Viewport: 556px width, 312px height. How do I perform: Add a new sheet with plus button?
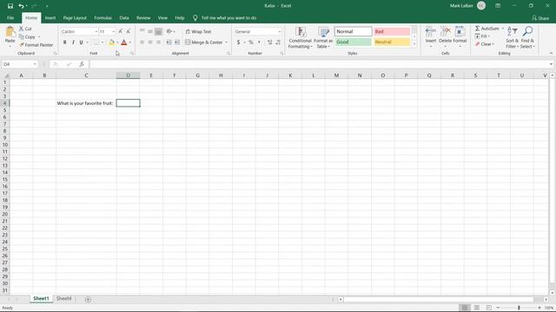coord(88,299)
